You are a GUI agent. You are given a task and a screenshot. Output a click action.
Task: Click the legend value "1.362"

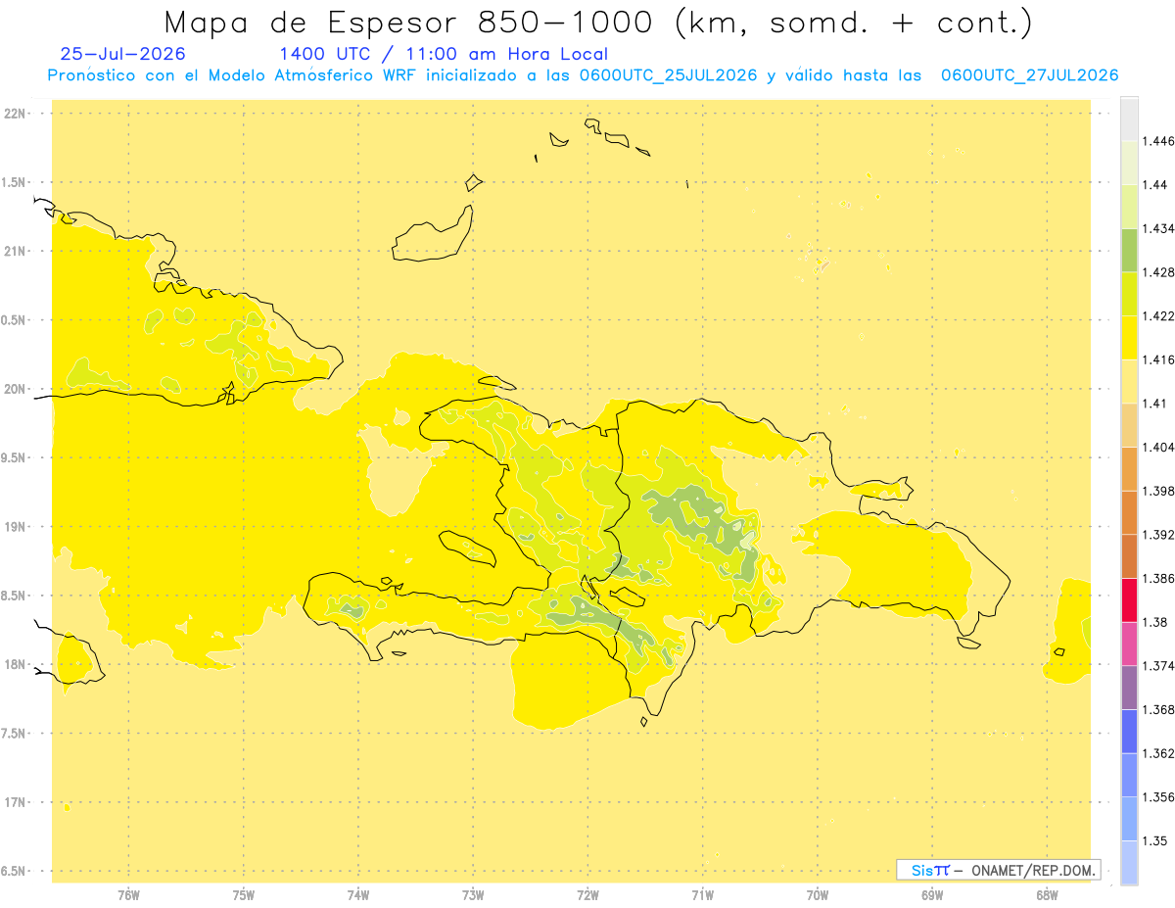coord(1157,753)
